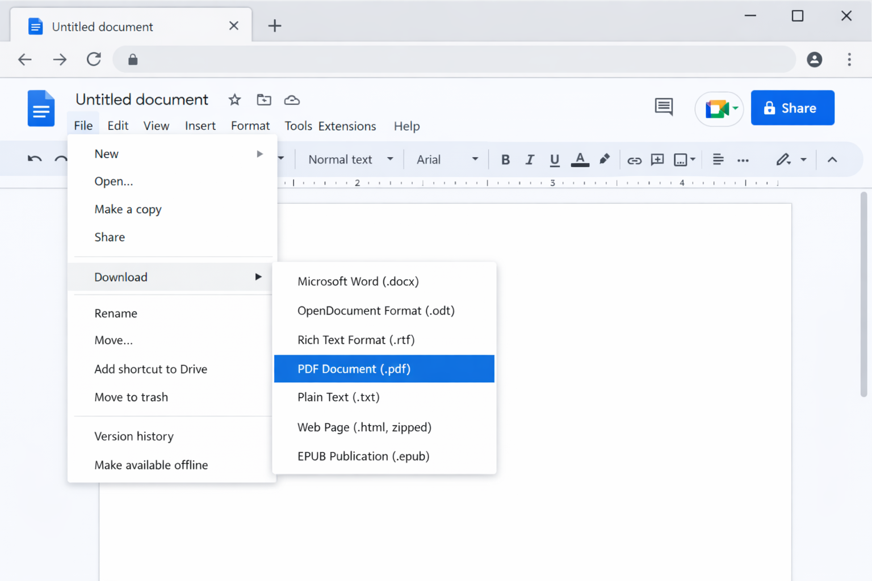Click the Add comment icon

coord(657,160)
